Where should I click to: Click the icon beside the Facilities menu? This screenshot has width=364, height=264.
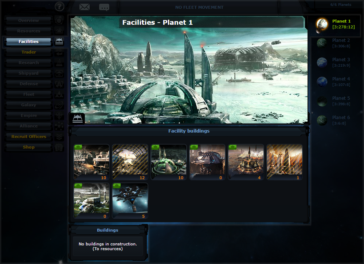[x=59, y=42]
